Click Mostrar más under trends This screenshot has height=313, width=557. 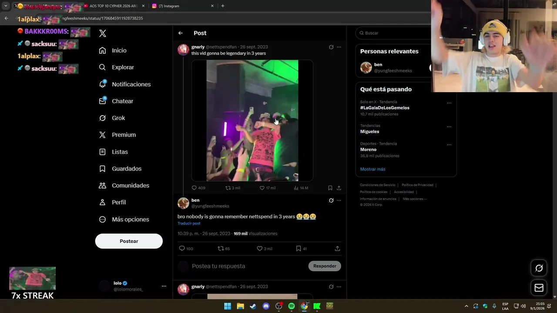(372, 169)
